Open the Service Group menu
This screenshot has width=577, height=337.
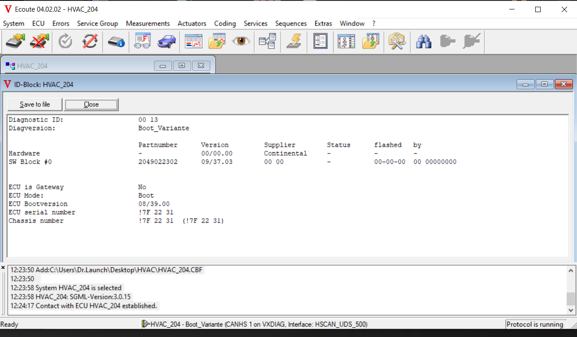(x=97, y=23)
